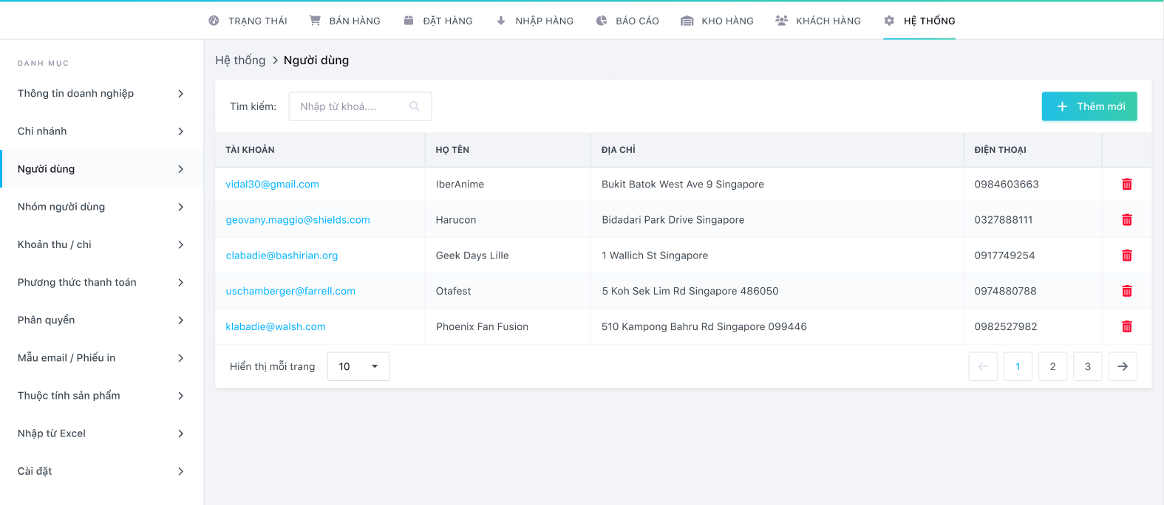
Task: Open the rows per page dropdown
Action: 358,366
